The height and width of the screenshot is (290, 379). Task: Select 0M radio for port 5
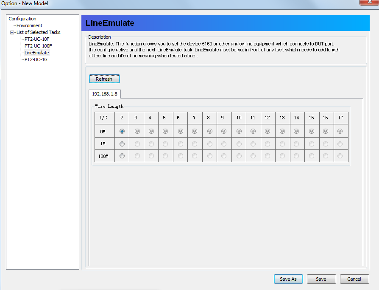pos(165,131)
